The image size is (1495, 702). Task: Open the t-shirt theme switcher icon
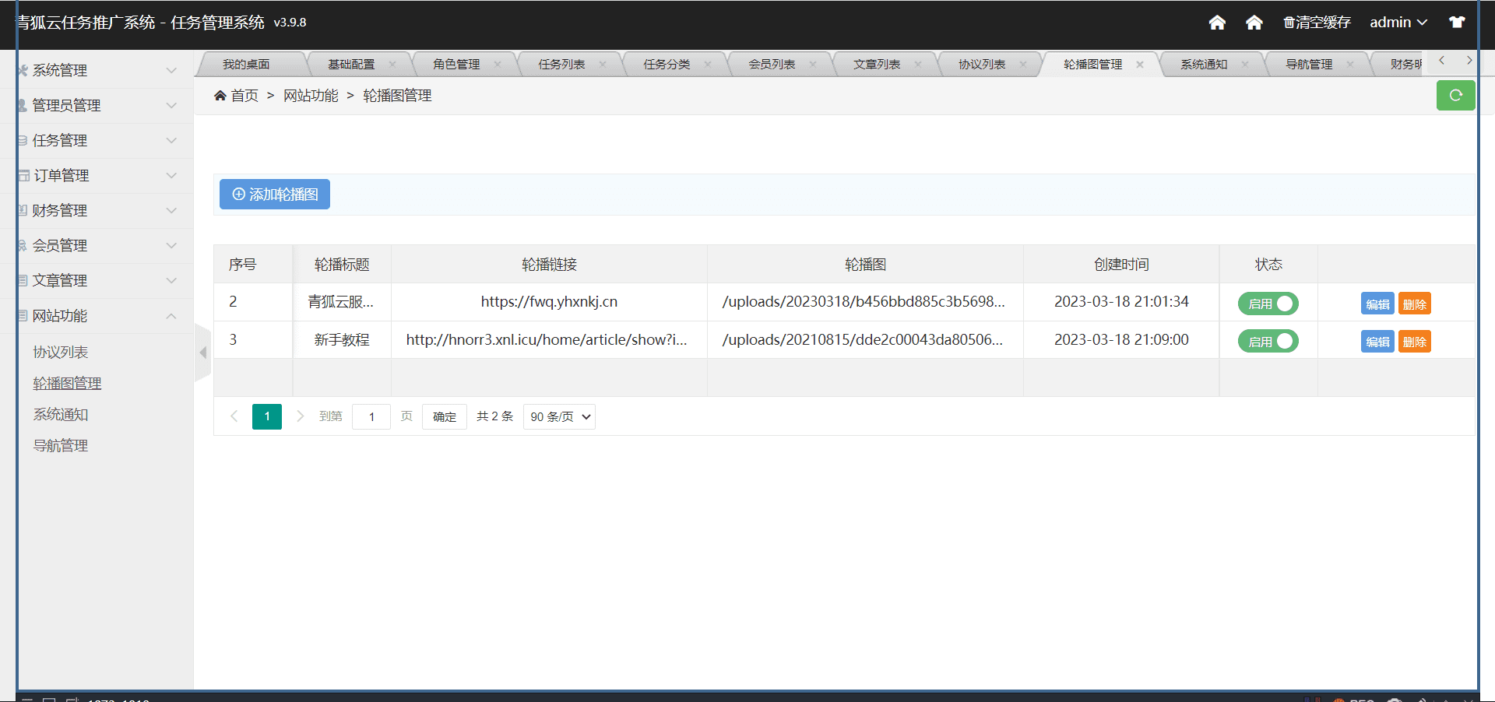(x=1456, y=23)
